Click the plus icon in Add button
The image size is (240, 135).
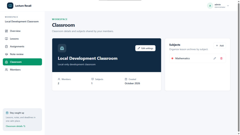(217, 46)
